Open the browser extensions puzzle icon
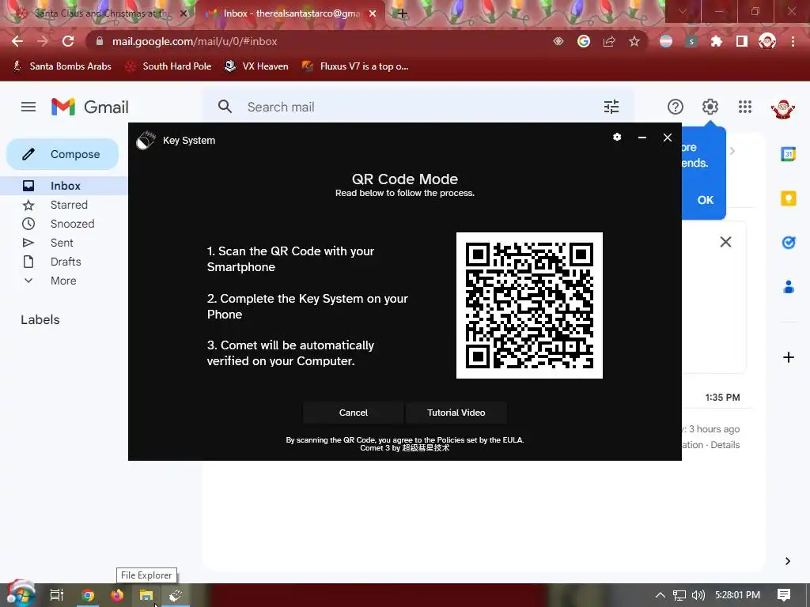Viewport: 810px width, 607px height. coord(717,41)
